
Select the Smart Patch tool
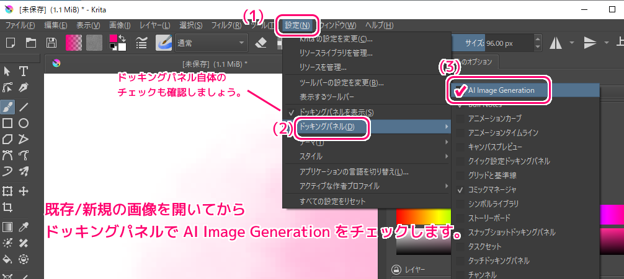click(24, 243)
